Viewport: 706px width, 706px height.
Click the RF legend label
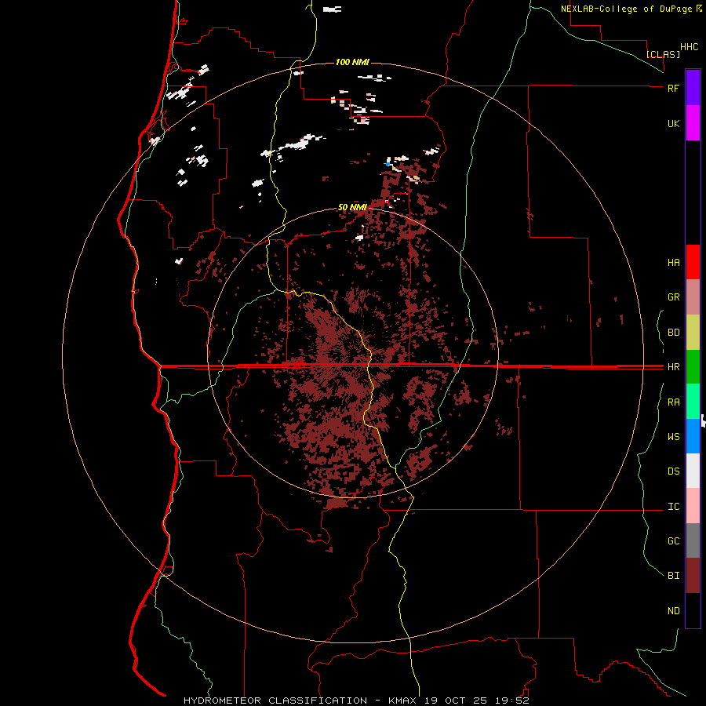point(673,88)
